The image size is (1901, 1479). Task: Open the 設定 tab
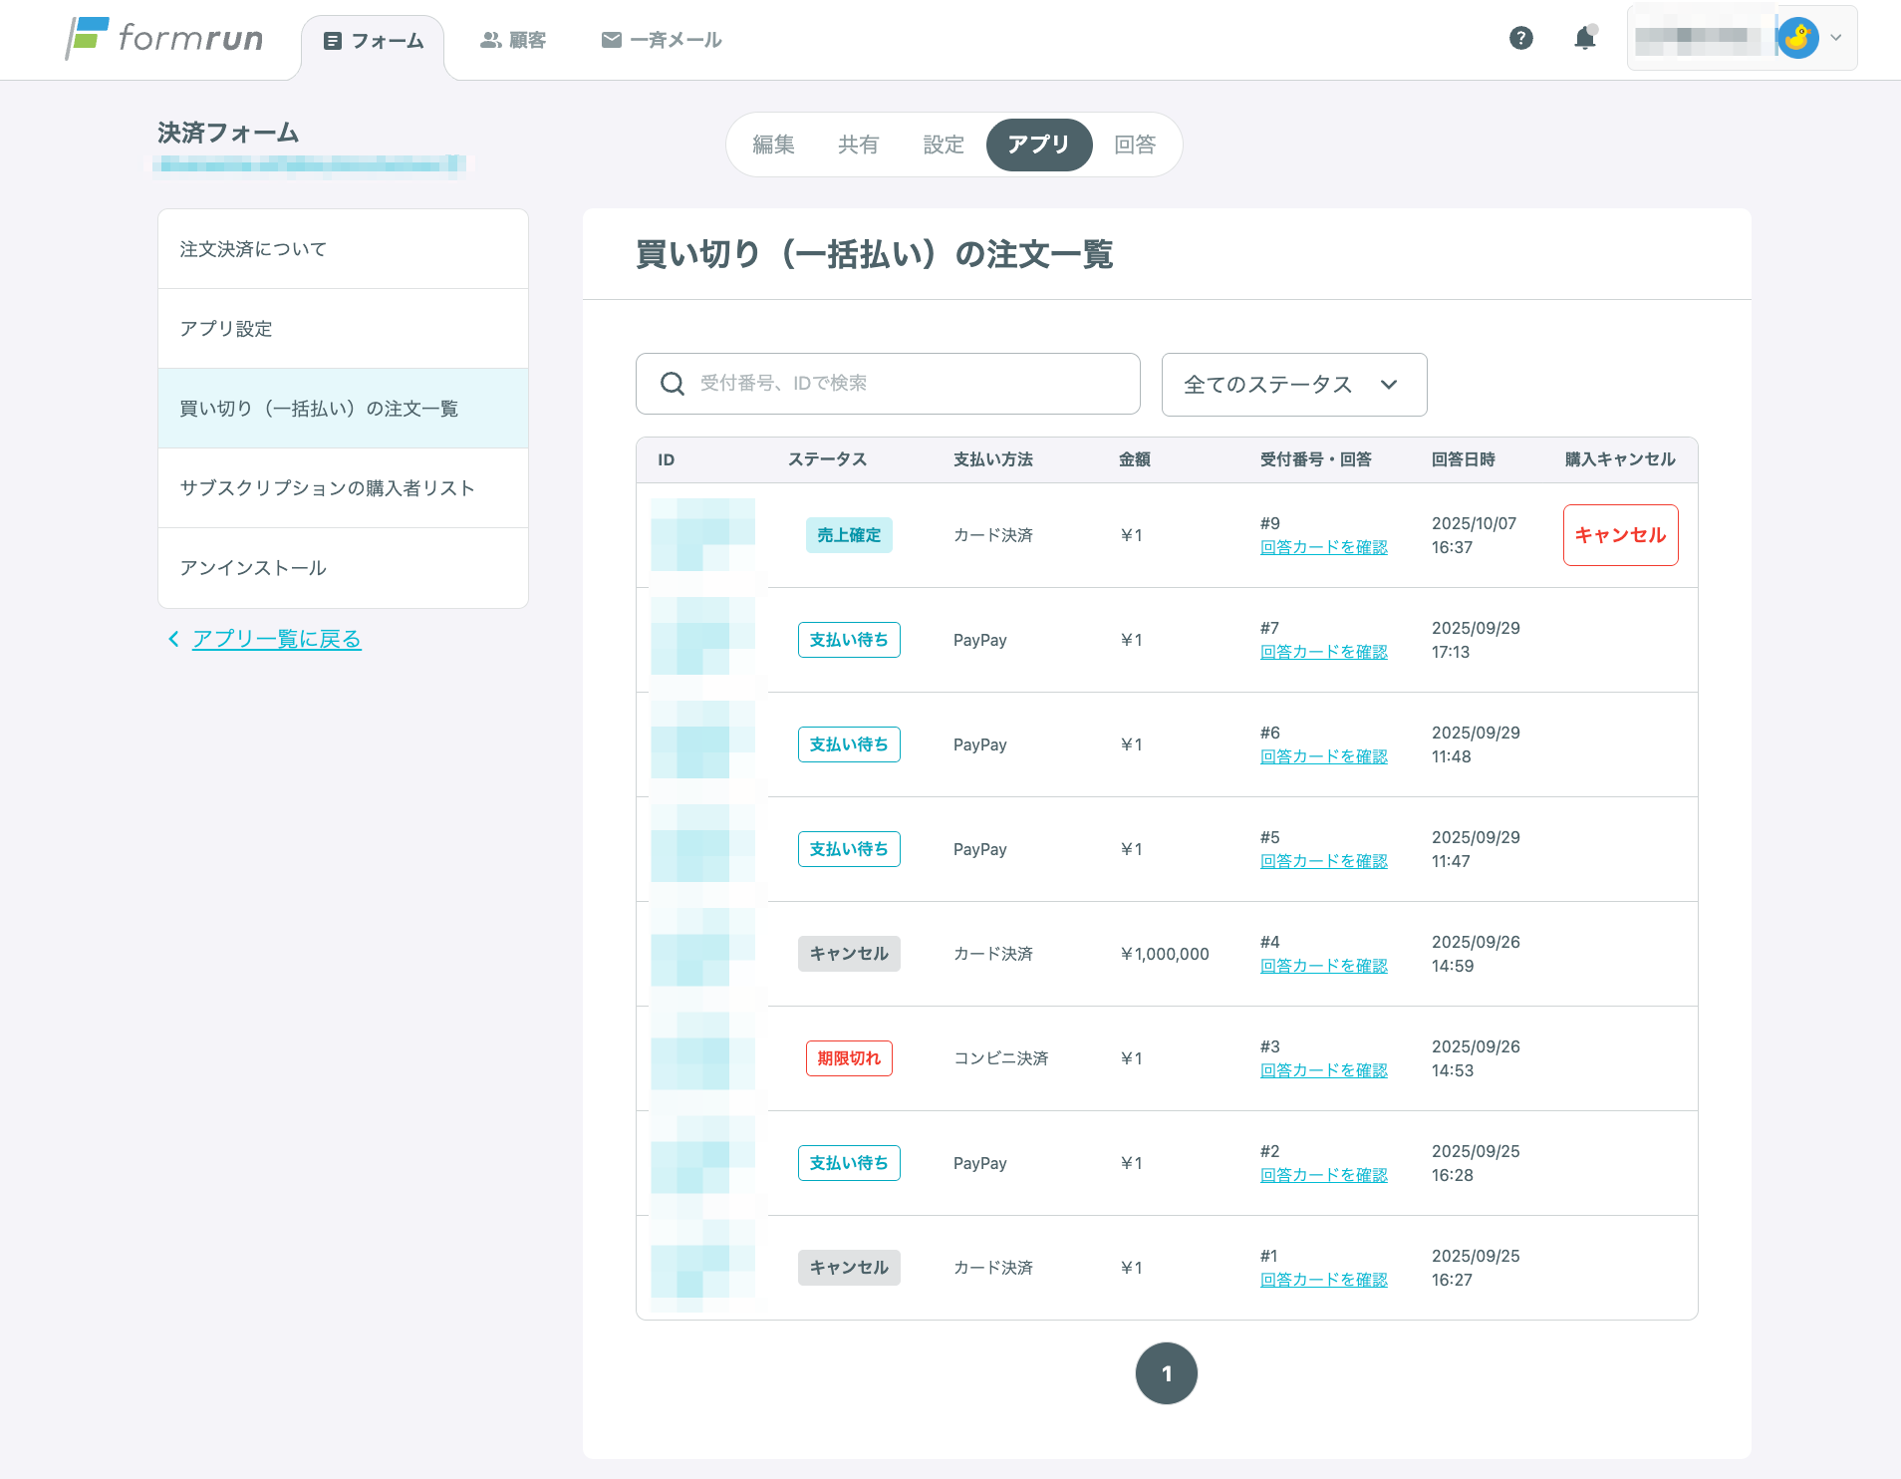tap(943, 145)
